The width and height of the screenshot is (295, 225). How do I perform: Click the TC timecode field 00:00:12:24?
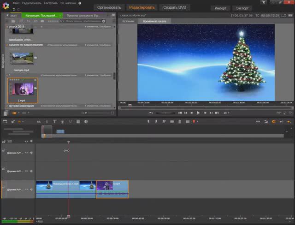point(270,16)
